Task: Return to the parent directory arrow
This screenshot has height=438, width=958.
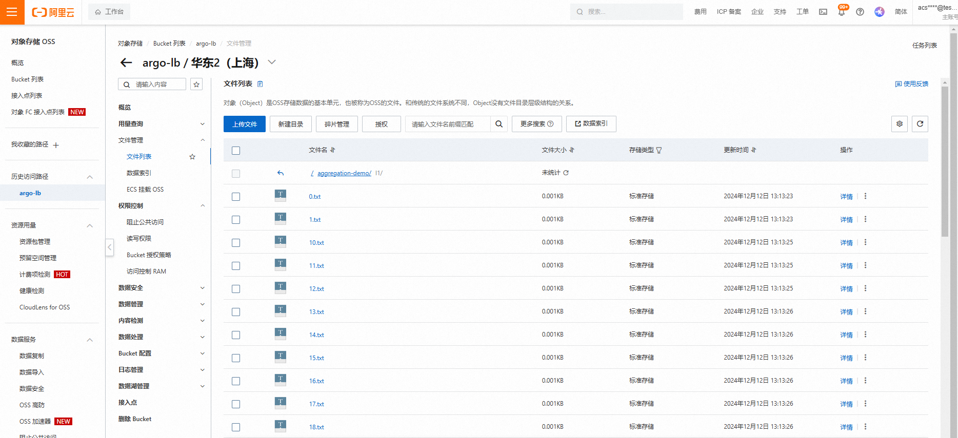Action: (x=281, y=173)
